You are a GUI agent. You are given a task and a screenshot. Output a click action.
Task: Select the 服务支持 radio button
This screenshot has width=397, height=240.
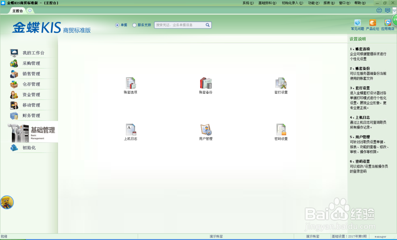[134, 25]
